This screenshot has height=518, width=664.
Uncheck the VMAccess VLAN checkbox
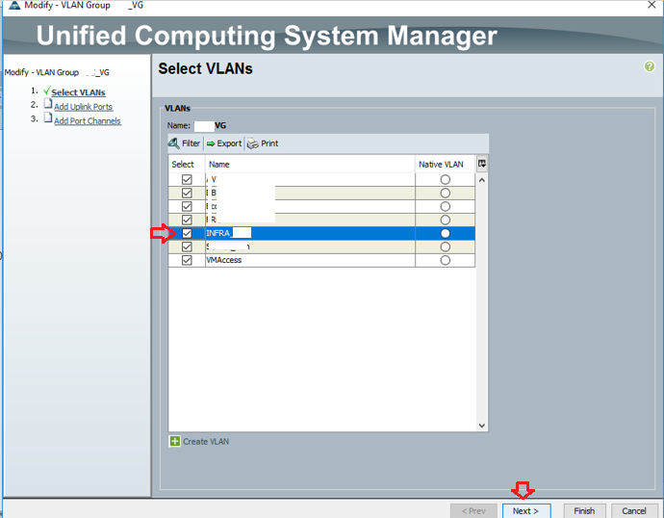click(x=187, y=260)
